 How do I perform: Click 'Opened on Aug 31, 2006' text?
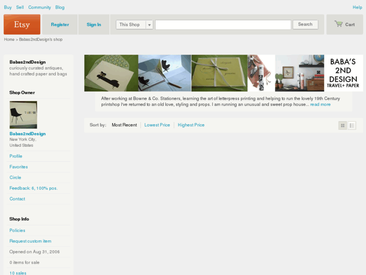pos(35,252)
